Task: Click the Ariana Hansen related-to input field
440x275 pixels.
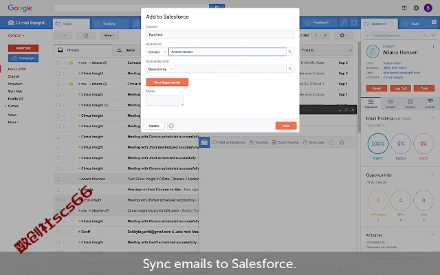Action: coord(228,52)
